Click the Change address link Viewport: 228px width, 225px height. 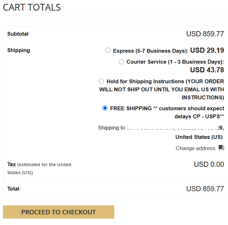195,148
